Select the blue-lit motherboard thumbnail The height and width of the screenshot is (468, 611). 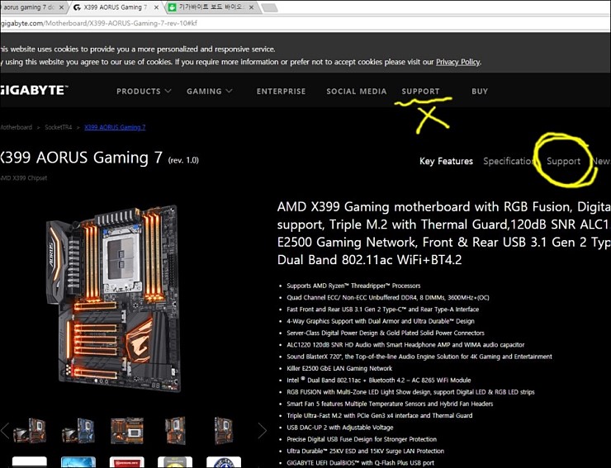point(78,431)
